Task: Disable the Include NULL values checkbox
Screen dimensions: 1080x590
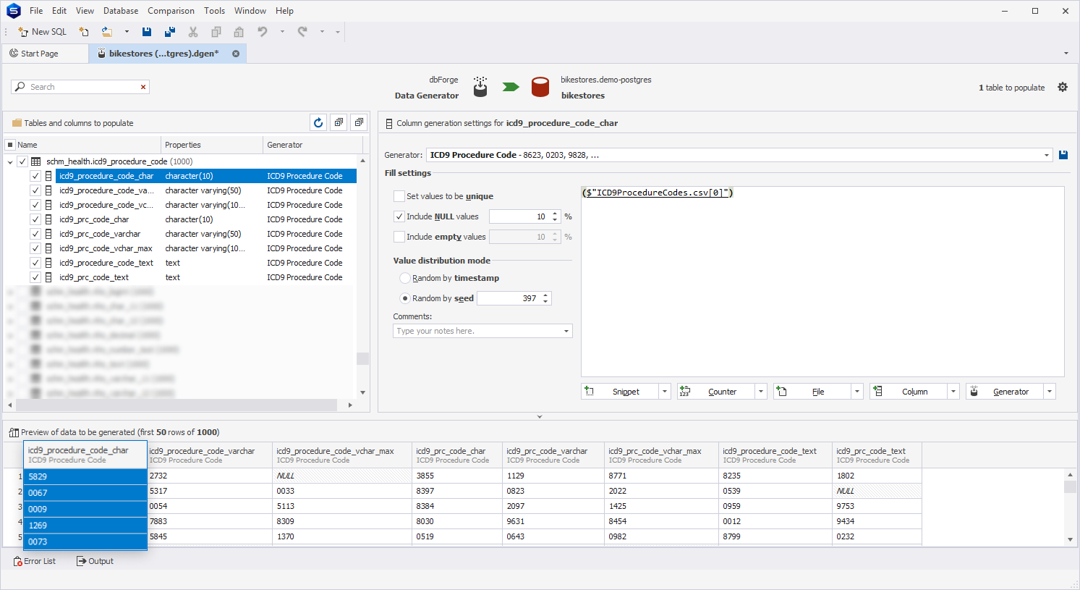Action: pos(399,216)
